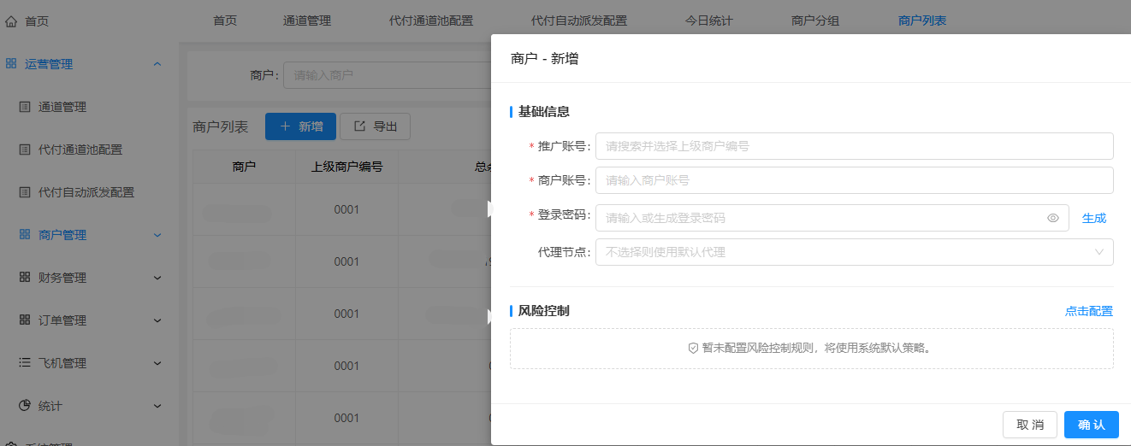The width and height of the screenshot is (1131, 446).
Task: Expand the 飞机管理 submenu chevron
Action: [x=157, y=363]
